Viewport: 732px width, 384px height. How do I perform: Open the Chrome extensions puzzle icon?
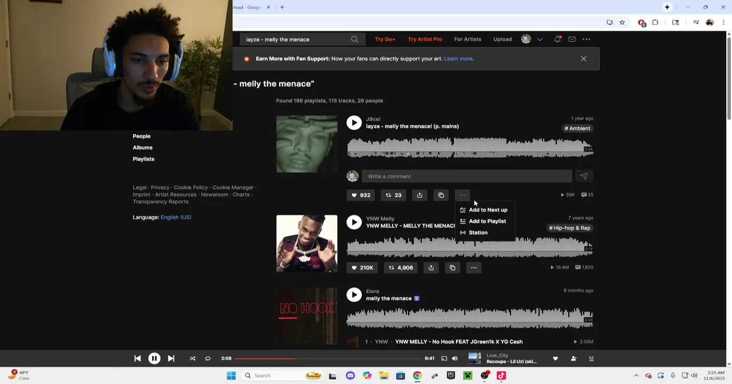click(x=655, y=22)
